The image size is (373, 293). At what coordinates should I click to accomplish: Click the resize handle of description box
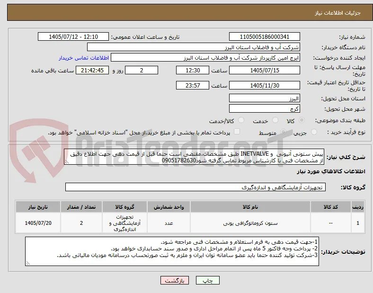[67, 162]
